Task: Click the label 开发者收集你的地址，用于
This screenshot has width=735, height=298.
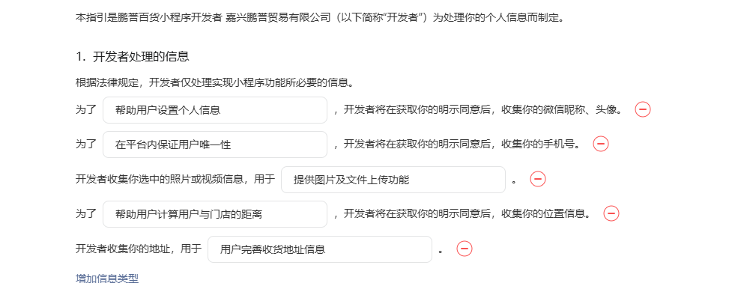Action: point(139,249)
